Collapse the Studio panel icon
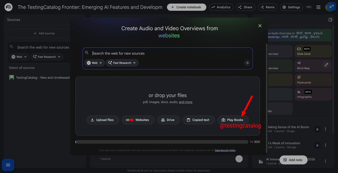The image size is (338, 173). tap(330, 20)
